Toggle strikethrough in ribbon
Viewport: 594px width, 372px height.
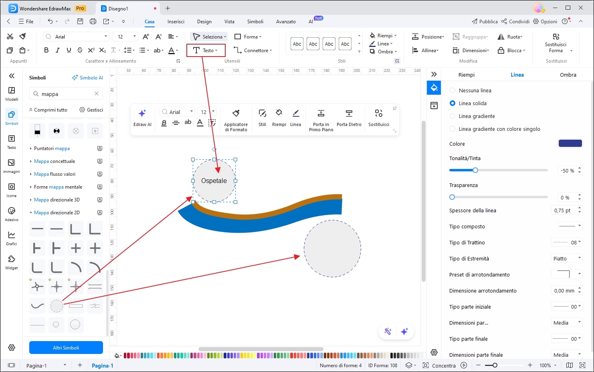point(80,50)
